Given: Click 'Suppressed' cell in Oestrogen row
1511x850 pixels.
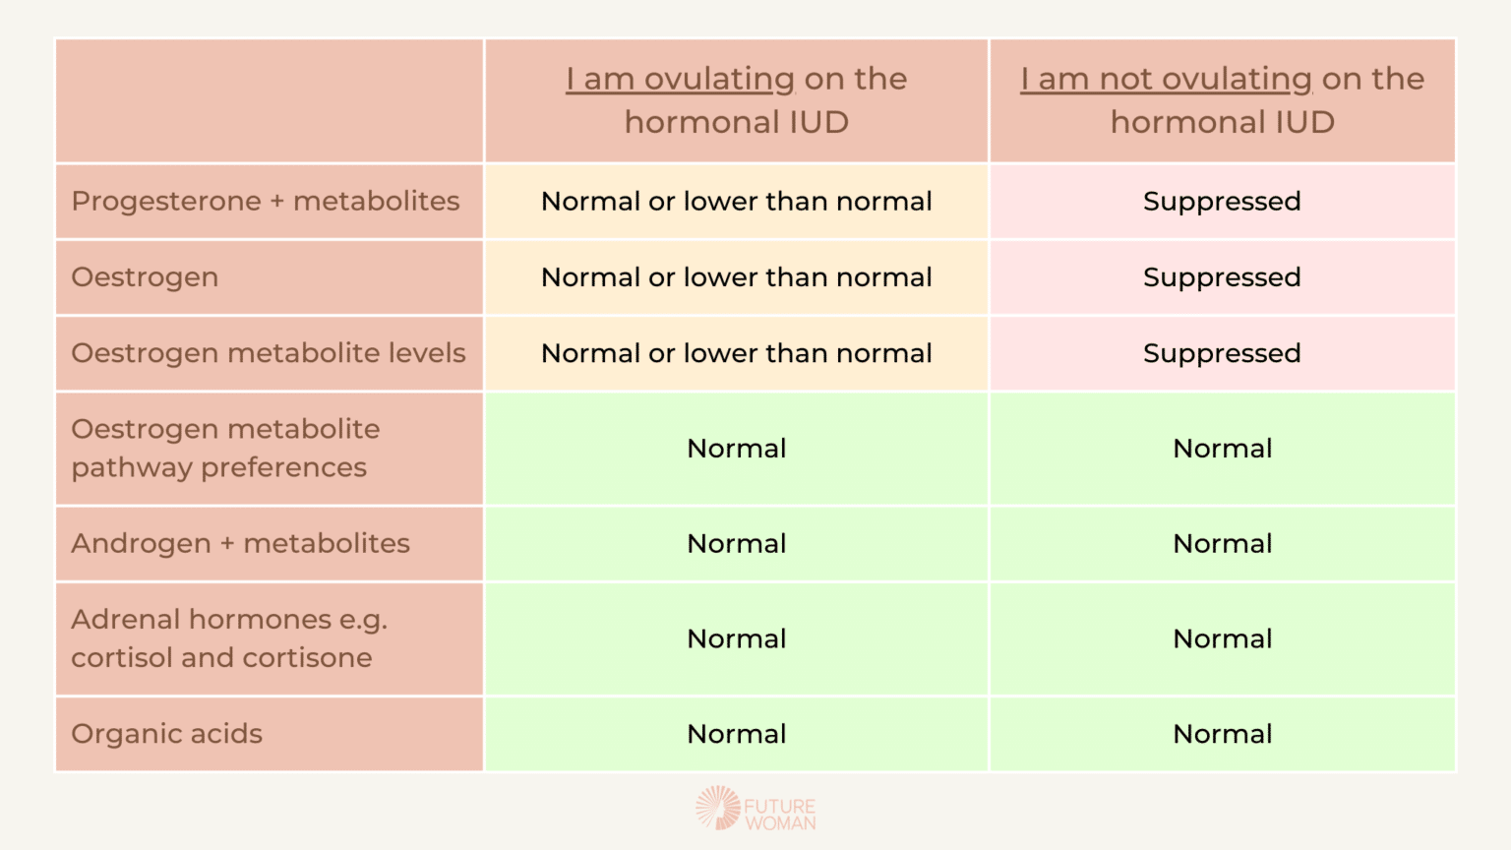Looking at the screenshot, I should coord(1222,277).
